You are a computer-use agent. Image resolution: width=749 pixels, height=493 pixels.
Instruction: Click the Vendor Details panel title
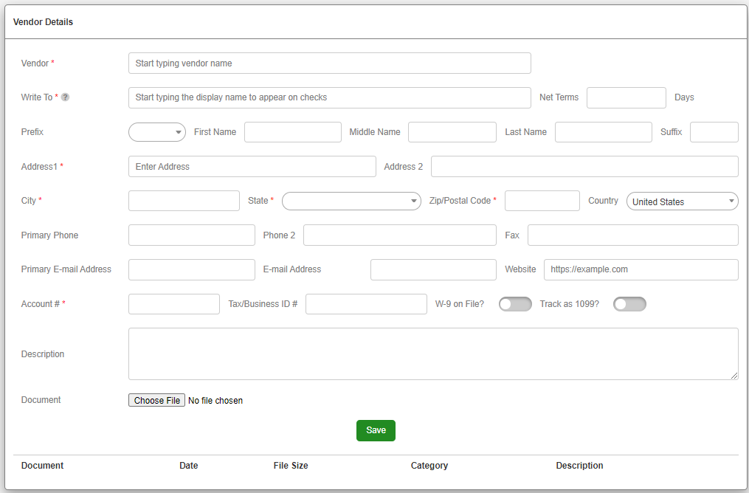click(x=43, y=22)
